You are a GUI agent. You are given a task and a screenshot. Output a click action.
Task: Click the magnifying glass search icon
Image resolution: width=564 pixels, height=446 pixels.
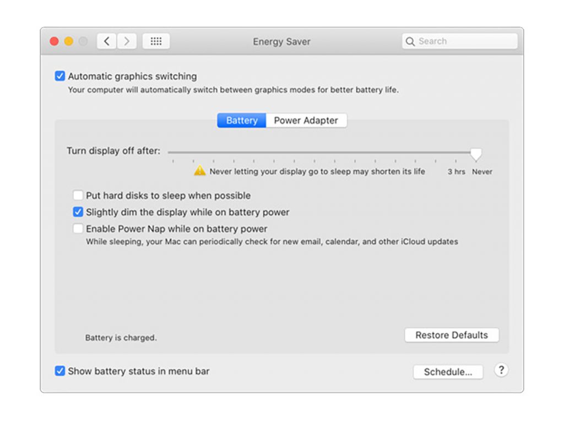coord(410,41)
